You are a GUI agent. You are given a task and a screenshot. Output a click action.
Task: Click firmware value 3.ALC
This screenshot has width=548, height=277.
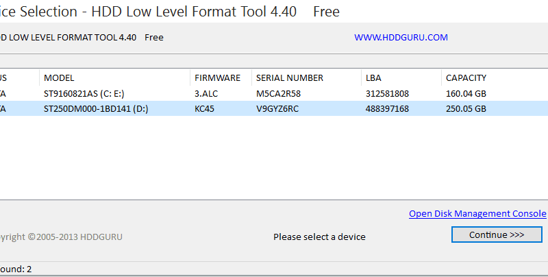pos(206,94)
